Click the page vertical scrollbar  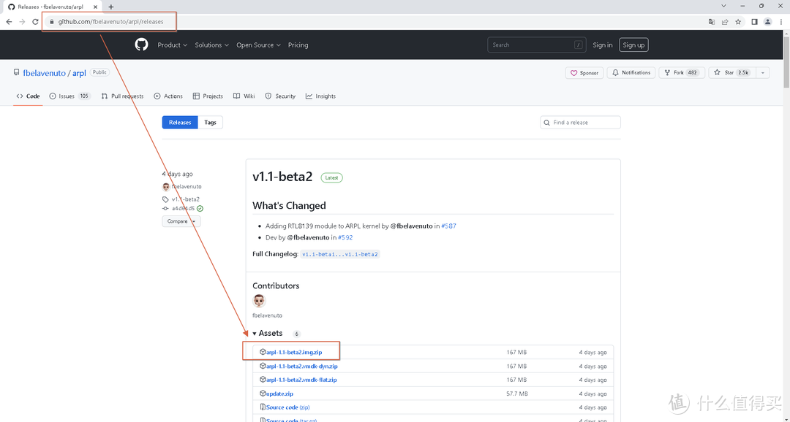tap(786, 61)
